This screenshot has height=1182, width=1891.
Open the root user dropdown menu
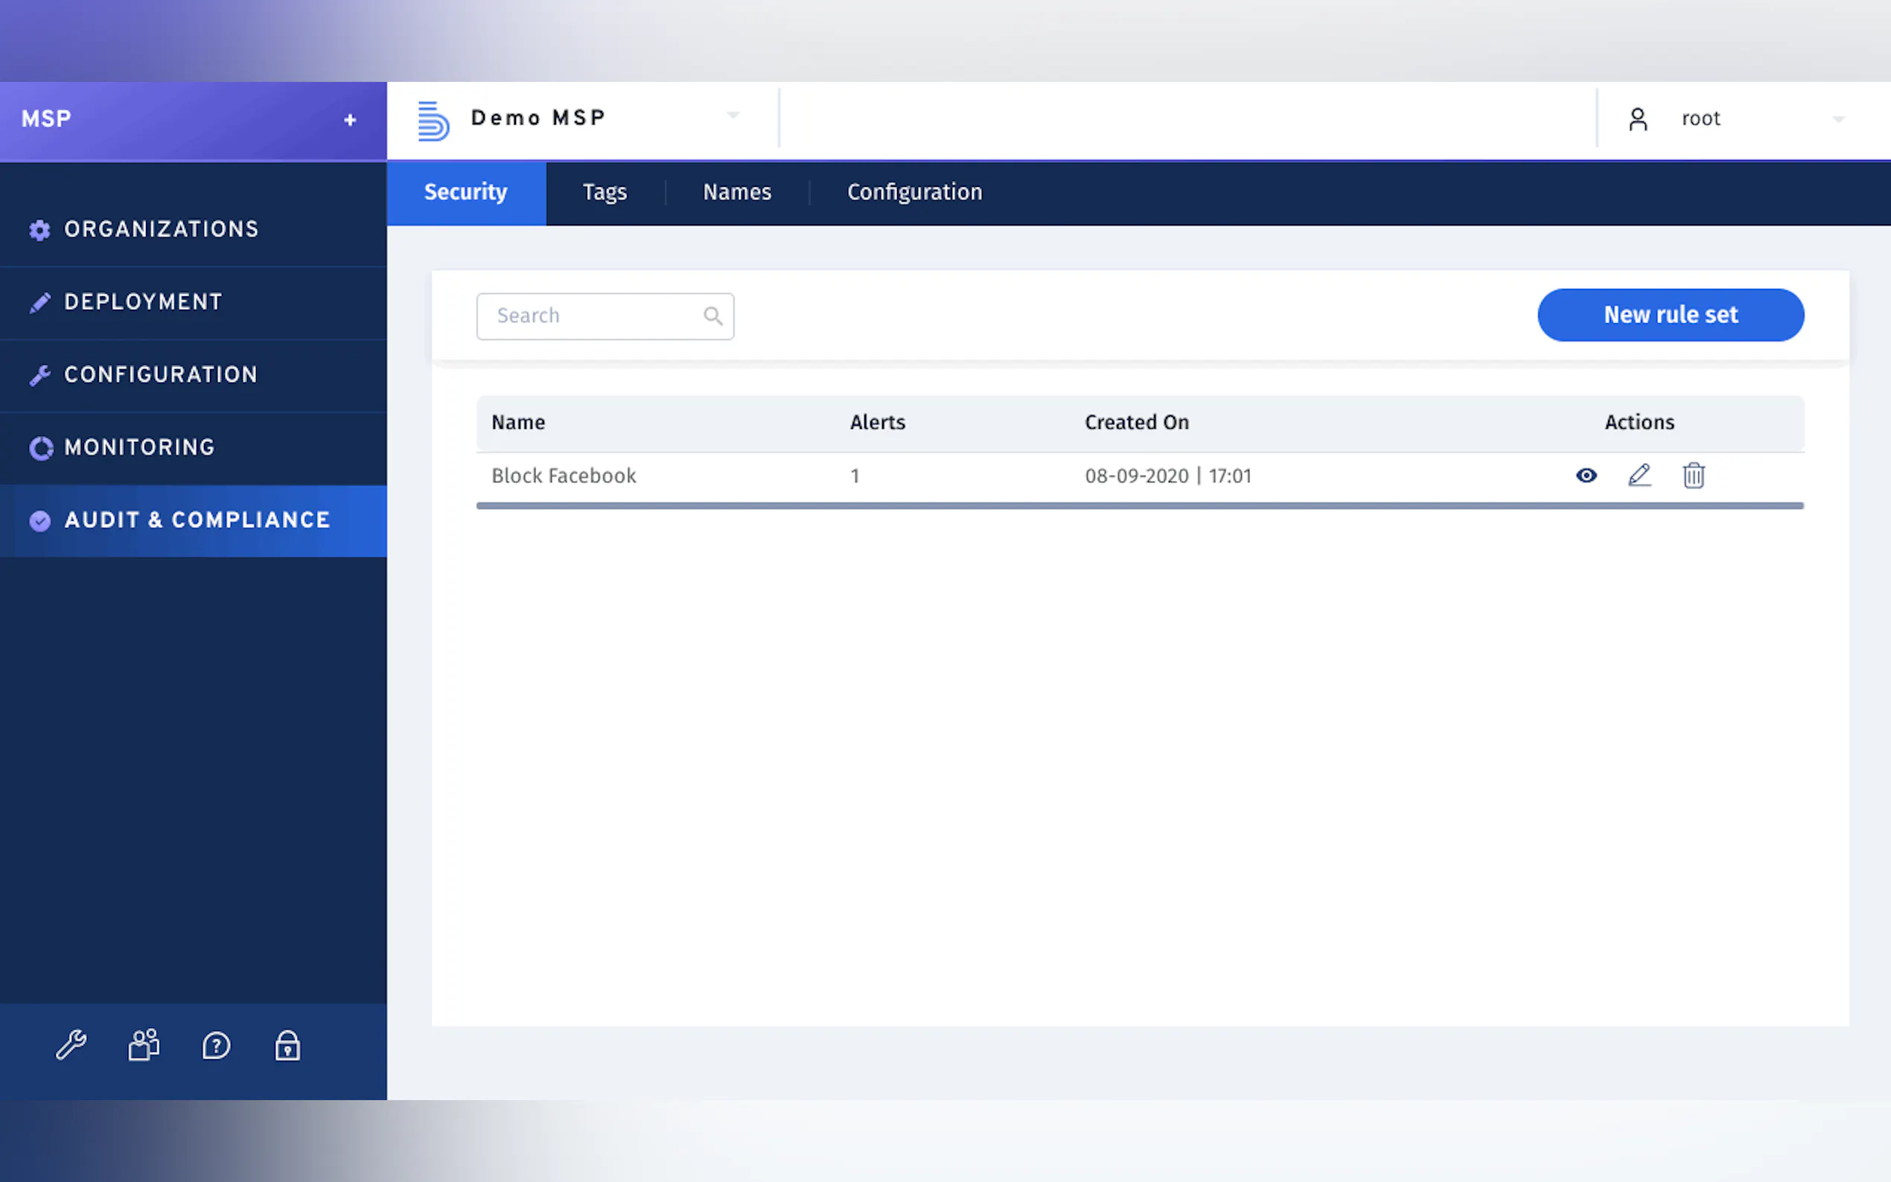tap(1838, 120)
